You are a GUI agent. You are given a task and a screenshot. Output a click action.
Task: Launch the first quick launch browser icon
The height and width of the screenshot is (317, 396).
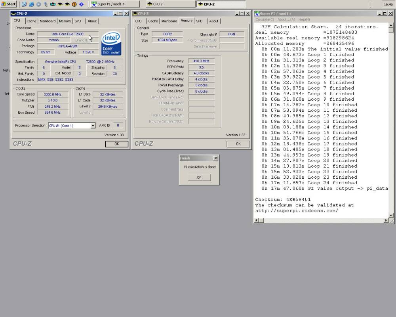(24, 4)
